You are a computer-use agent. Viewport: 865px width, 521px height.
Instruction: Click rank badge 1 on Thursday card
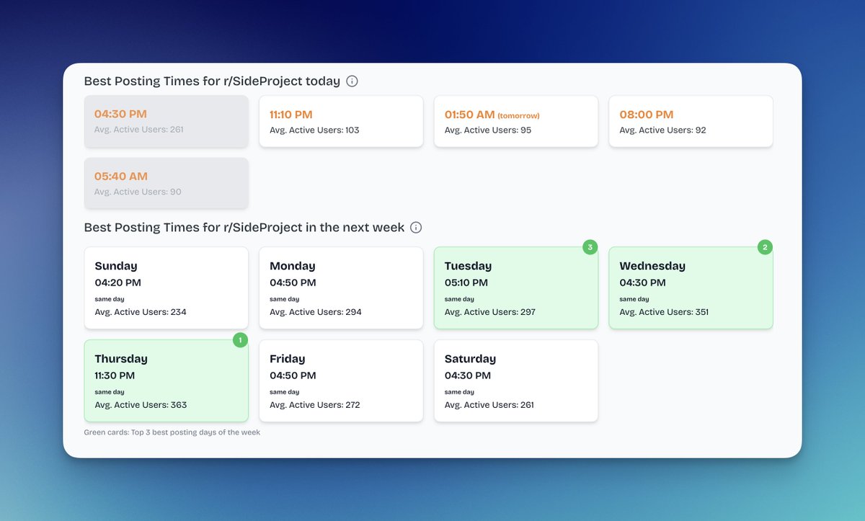(x=241, y=340)
